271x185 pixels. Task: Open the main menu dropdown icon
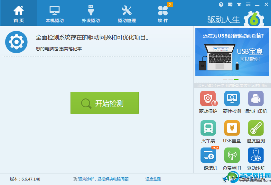(248, 4)
